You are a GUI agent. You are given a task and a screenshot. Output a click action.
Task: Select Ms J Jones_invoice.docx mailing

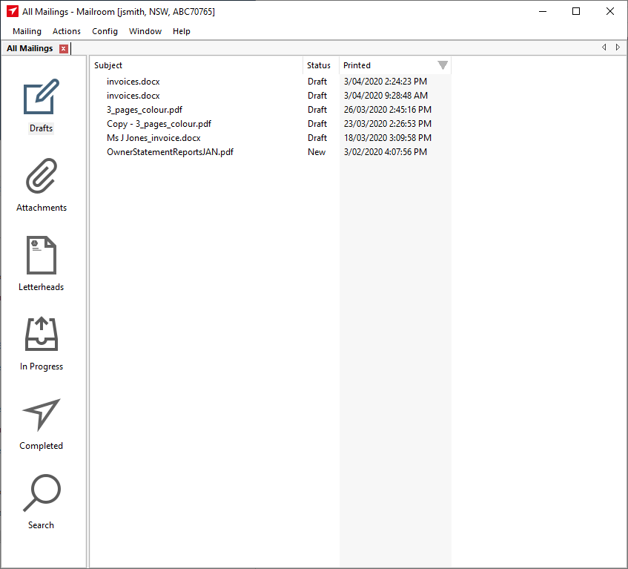[x=271, y=138]
